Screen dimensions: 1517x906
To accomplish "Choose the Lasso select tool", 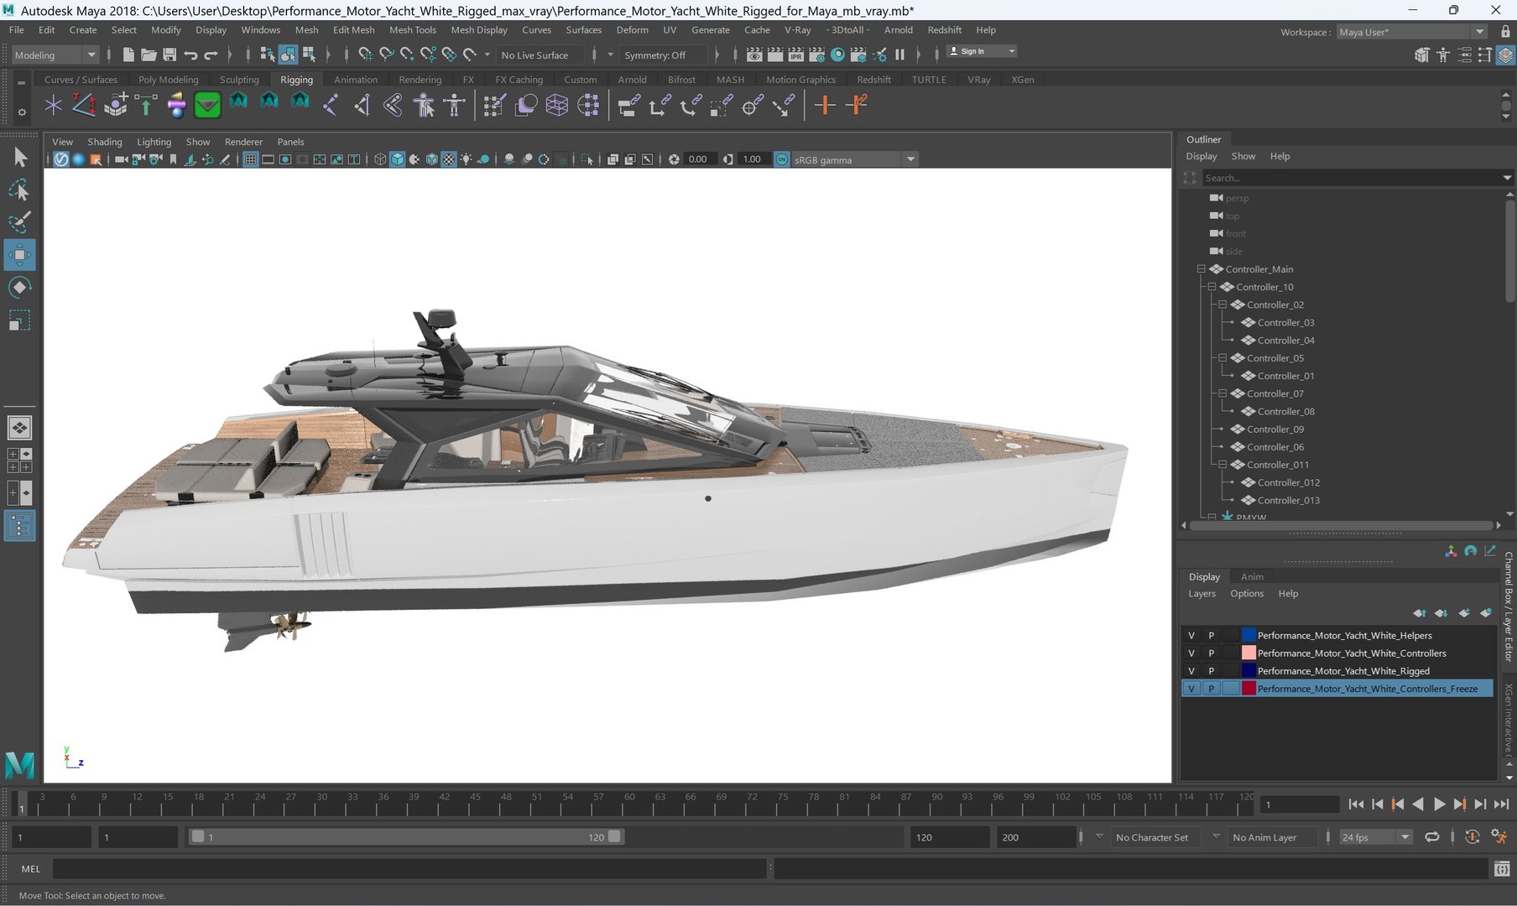I will pos(19,190).
